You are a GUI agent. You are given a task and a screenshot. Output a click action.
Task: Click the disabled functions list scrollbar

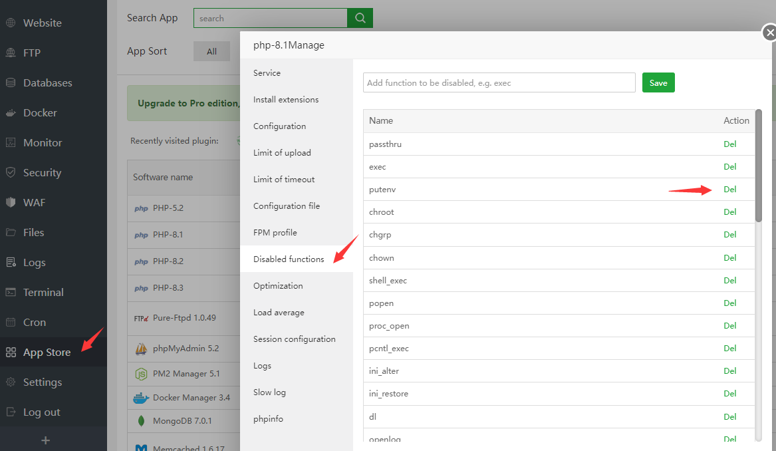click(758, 166)
